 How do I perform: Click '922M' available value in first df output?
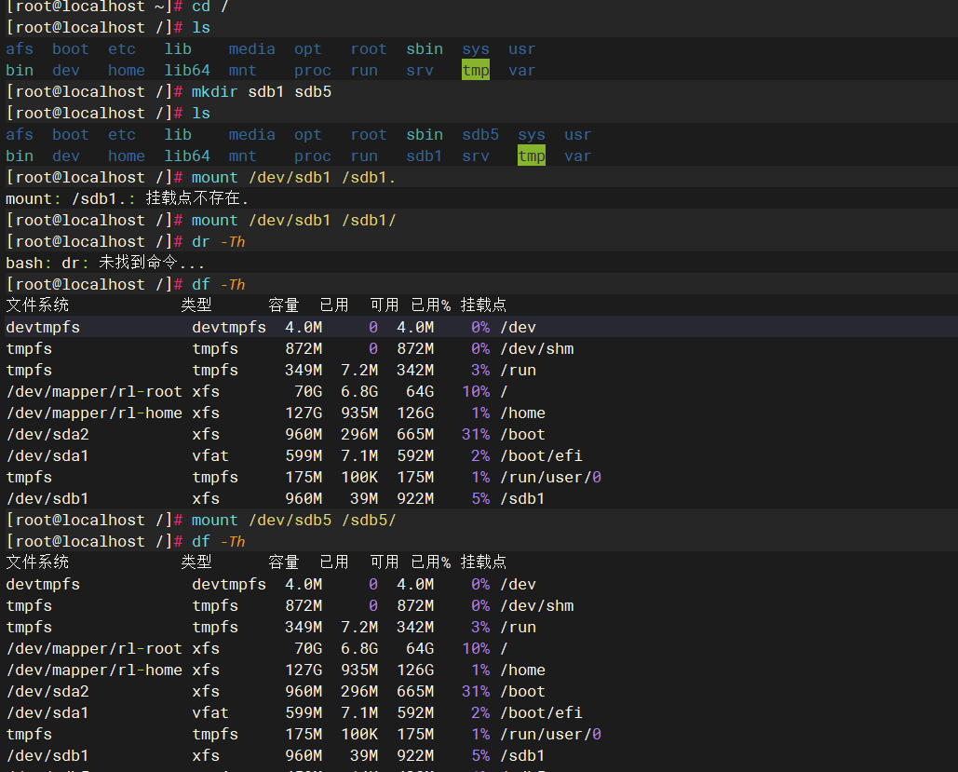[415, 499]
